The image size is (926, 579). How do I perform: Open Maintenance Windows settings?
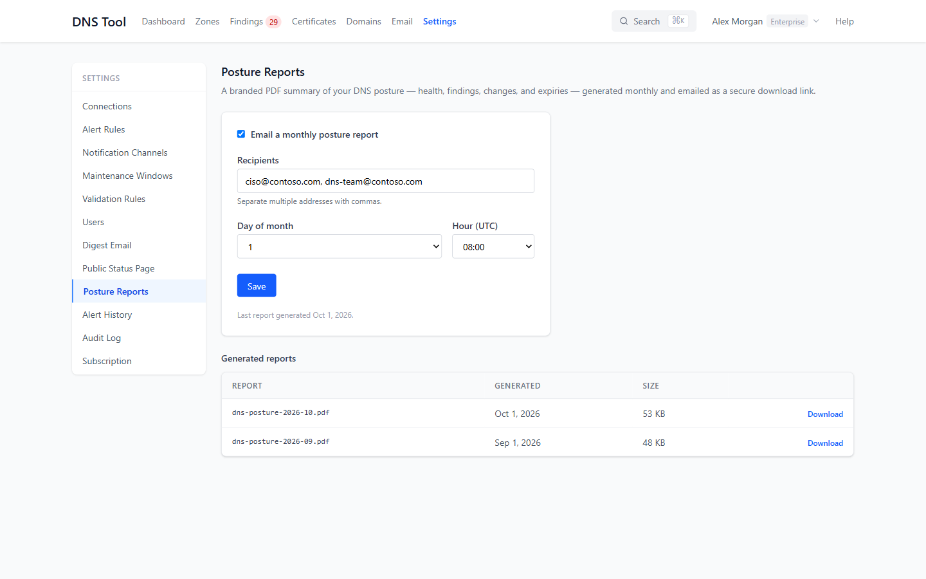click(x=139, y=176)
